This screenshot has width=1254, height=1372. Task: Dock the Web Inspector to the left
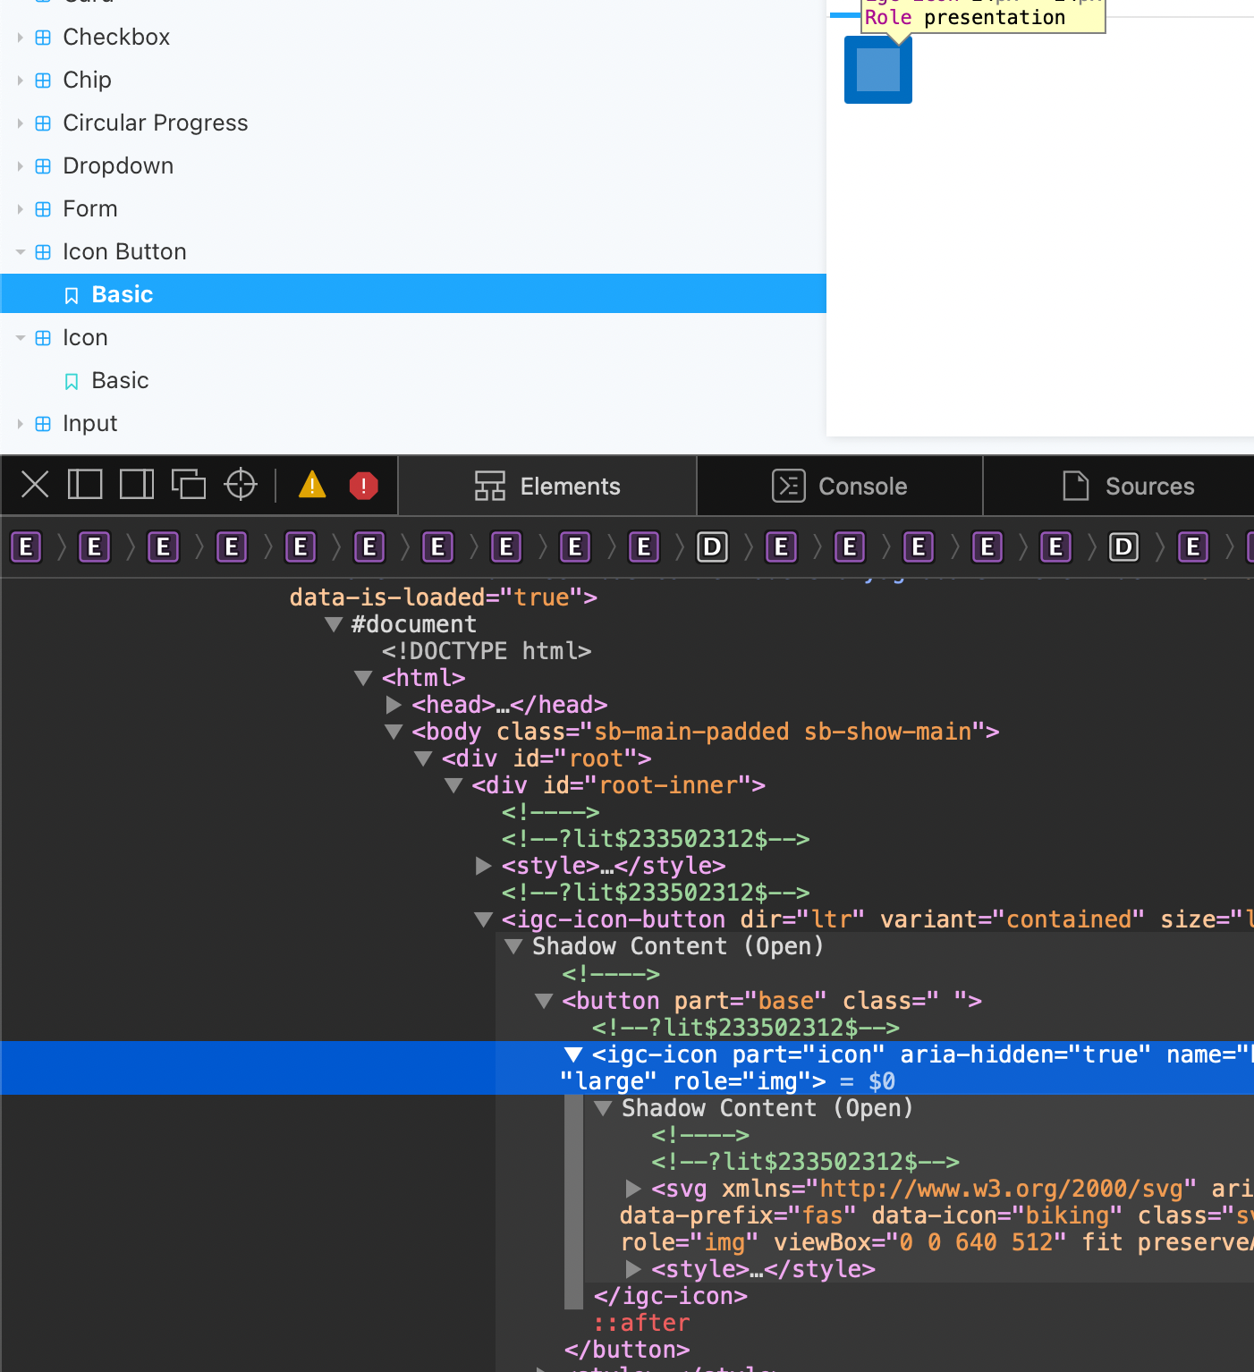(x=85, y=485)
